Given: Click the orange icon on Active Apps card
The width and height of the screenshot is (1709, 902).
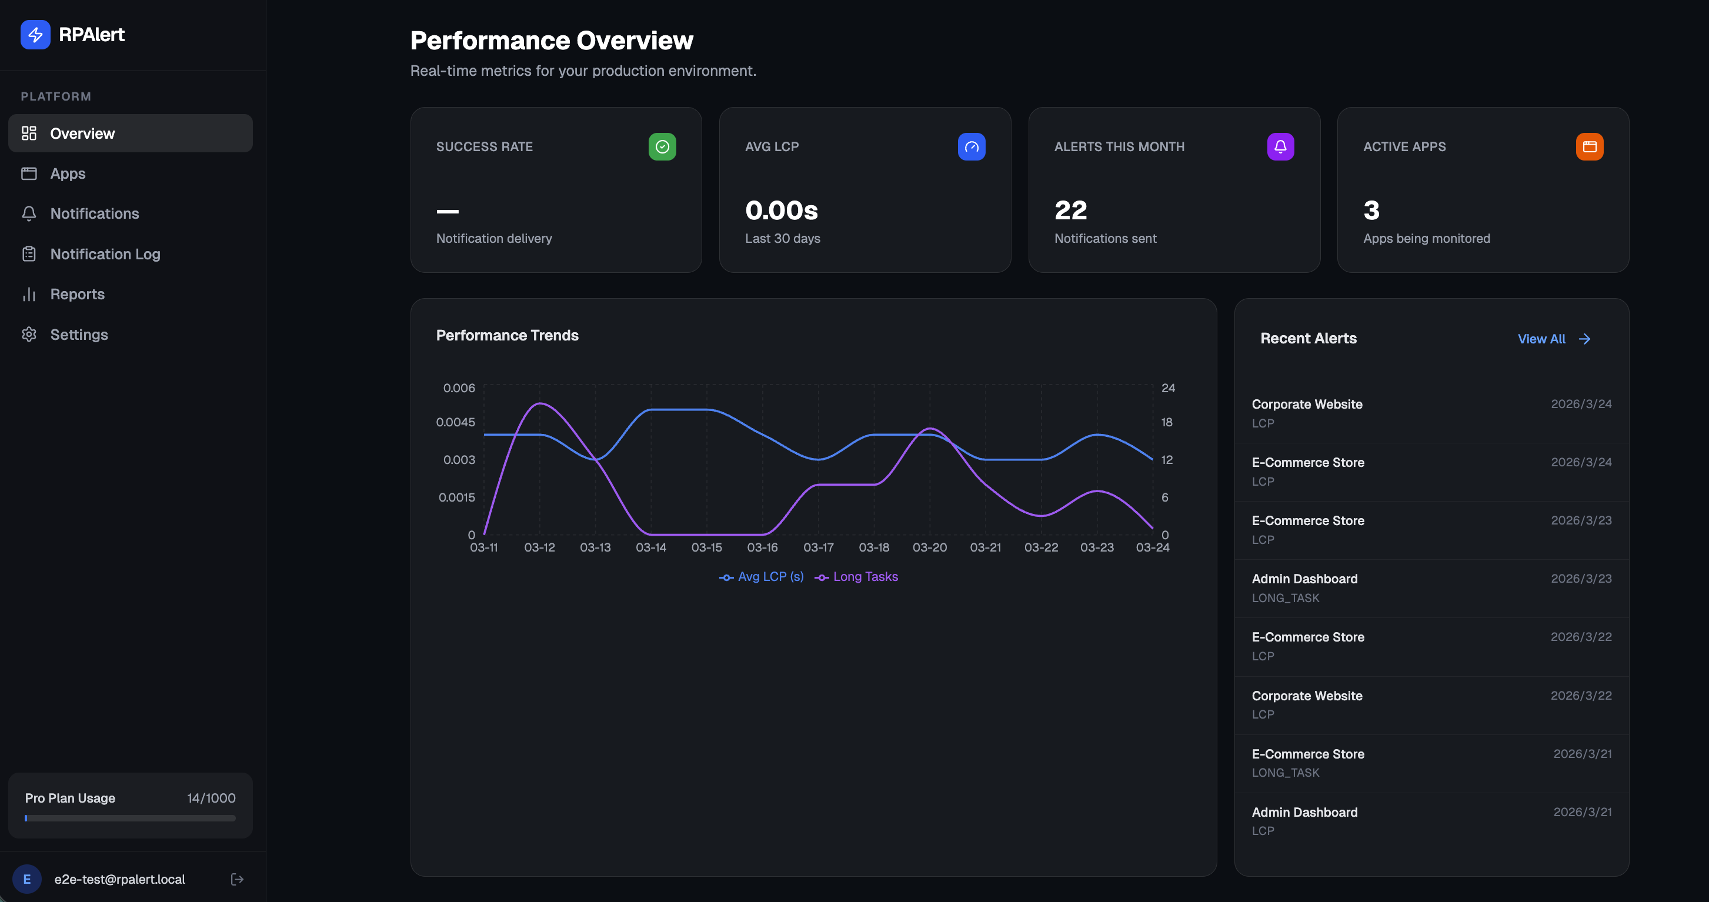Looking at the screenshot, I should (x=1590, y=146).
